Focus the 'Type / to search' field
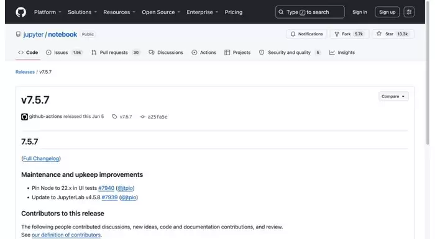This screenshot has width=435, height=239. [x=309, y=12]
